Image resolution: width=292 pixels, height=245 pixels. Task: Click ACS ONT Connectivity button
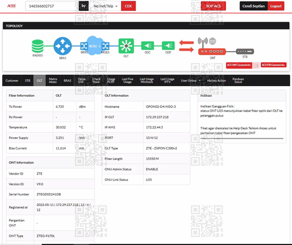(x=239, y=65)
